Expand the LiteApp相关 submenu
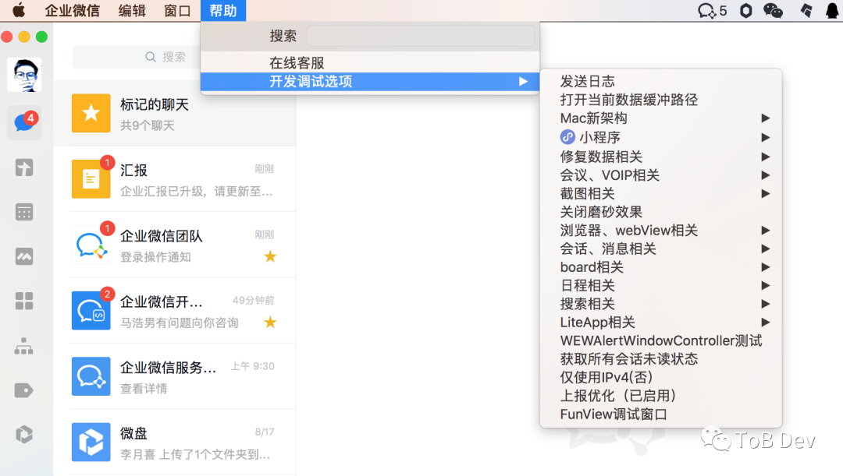Viewport: 843px width, 476px height. tap(661, 322)
